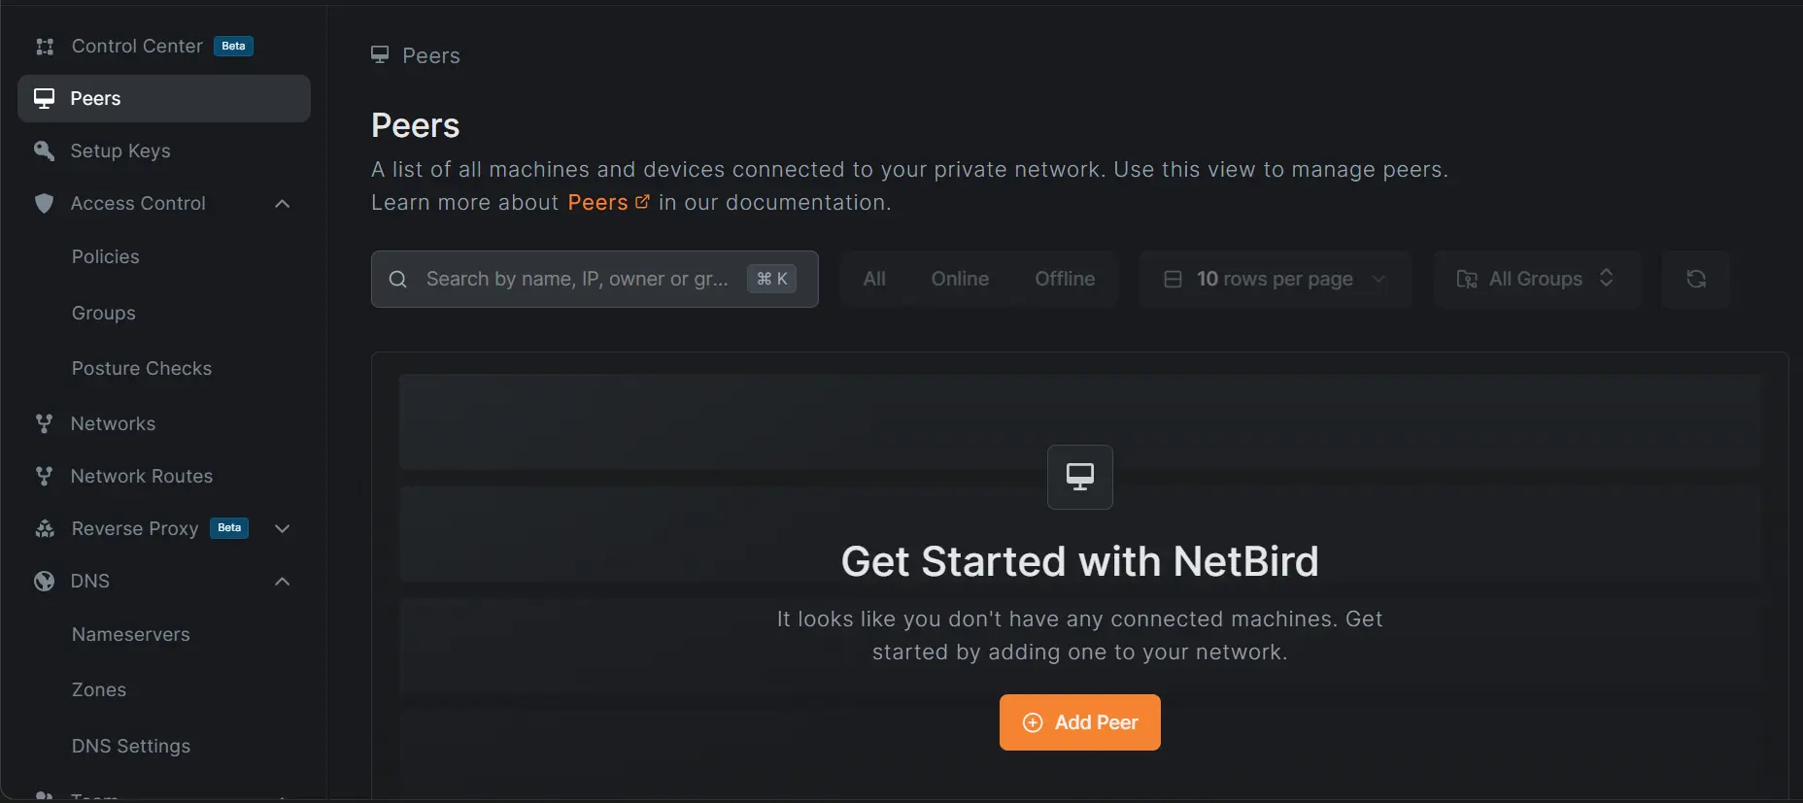Image resolution: width=1803 pixels, height=803 pixels.
Task: Click the search magnifier icon
Action: 397,280
